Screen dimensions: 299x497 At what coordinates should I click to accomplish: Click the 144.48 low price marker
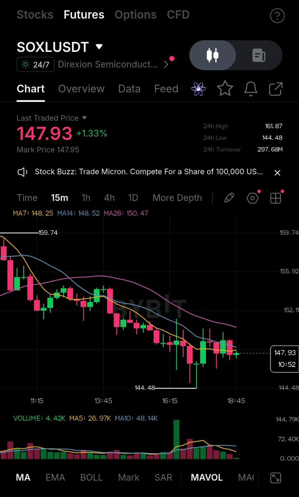pyautogui.click(x=145, y=388)
